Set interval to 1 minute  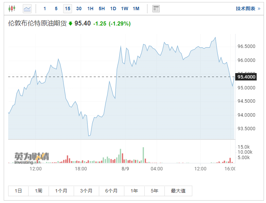coord(45,9)
